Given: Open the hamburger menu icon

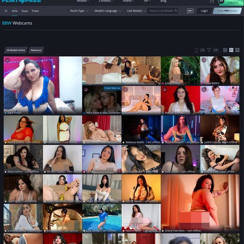Looking at the screenshot, I should (6, 11).
